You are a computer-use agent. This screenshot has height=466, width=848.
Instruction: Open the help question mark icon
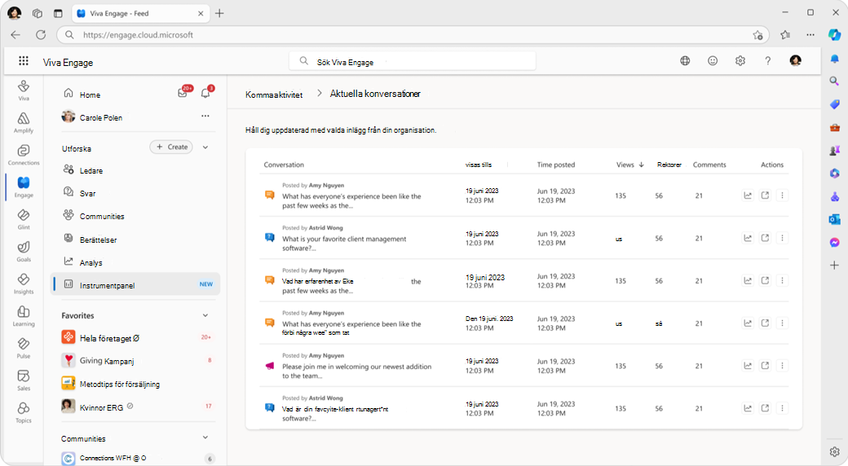(768, 61)
